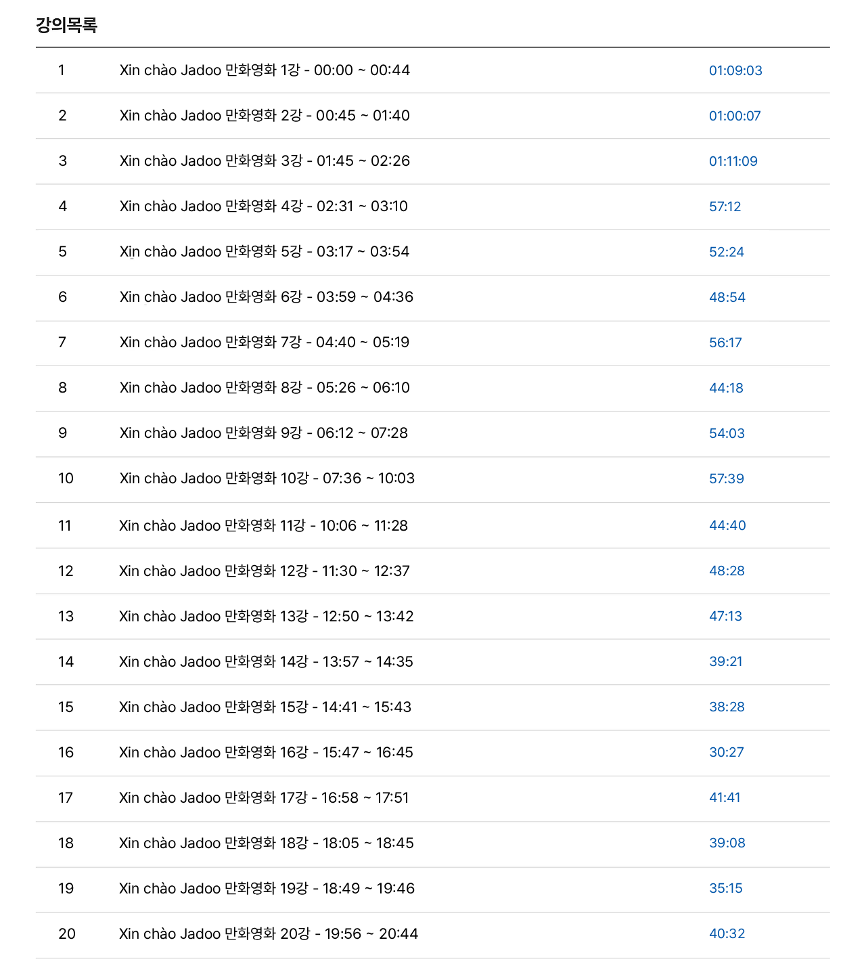Open Xin chào Jadoo 만화영화 17강 title
Screen dimensions: 866x974
point(263,798)
